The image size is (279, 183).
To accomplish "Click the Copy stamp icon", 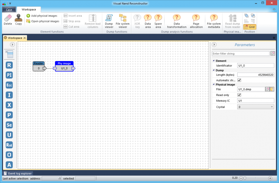I will point(18,18).
